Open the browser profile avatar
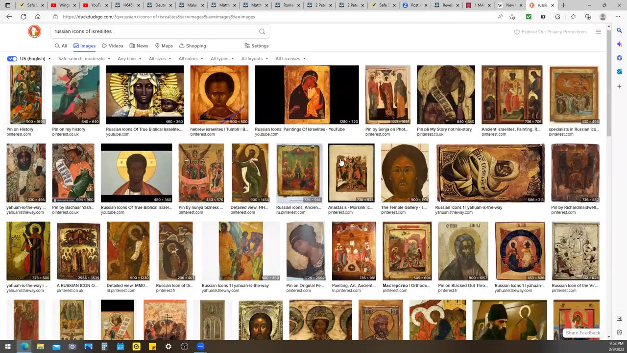The width and height of the screenshot is (627, 353). 603,17
